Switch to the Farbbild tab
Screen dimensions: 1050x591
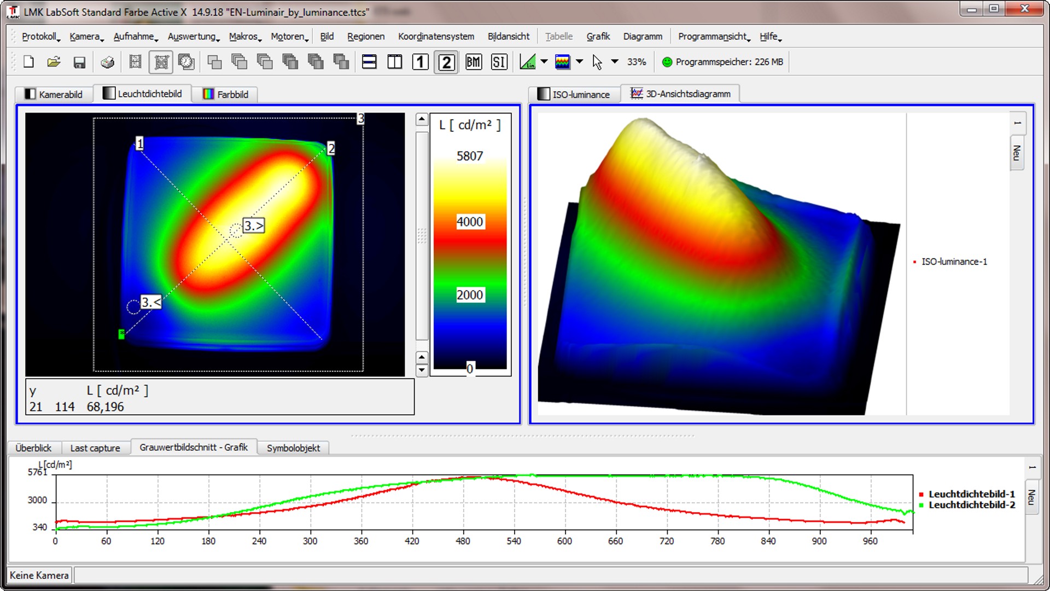pyautogui.click(x=226, y=94)
